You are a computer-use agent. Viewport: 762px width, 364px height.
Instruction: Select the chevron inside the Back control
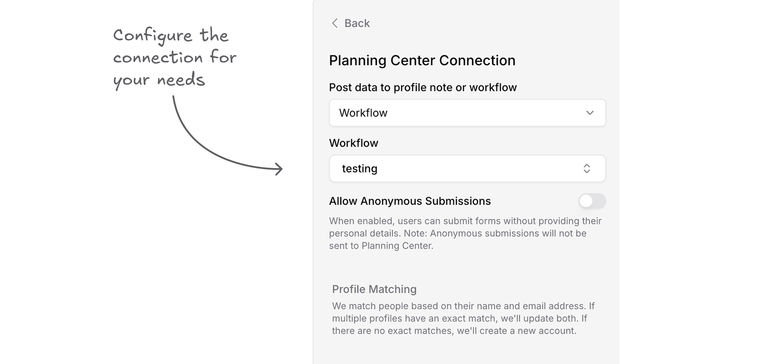[x=335, y=23]
